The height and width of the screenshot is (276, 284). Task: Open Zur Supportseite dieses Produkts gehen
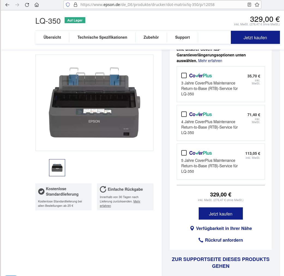click(220, 263)
